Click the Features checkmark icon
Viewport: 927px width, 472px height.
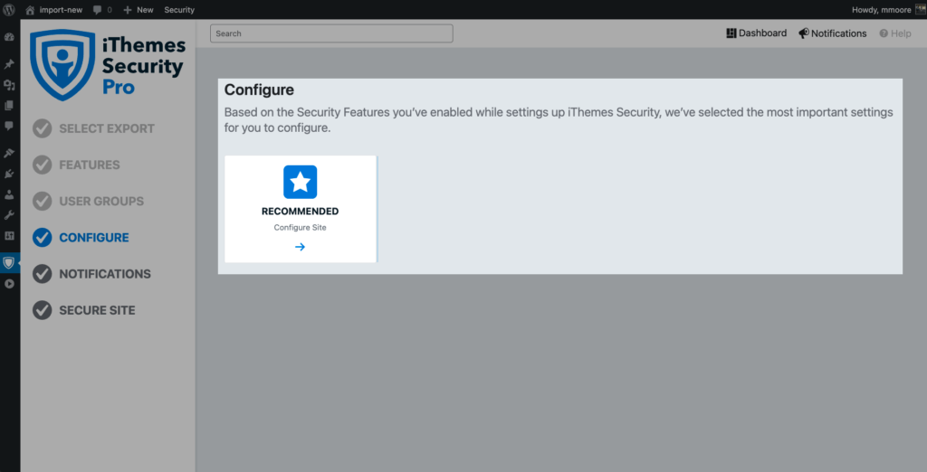[x=42, y=165]
